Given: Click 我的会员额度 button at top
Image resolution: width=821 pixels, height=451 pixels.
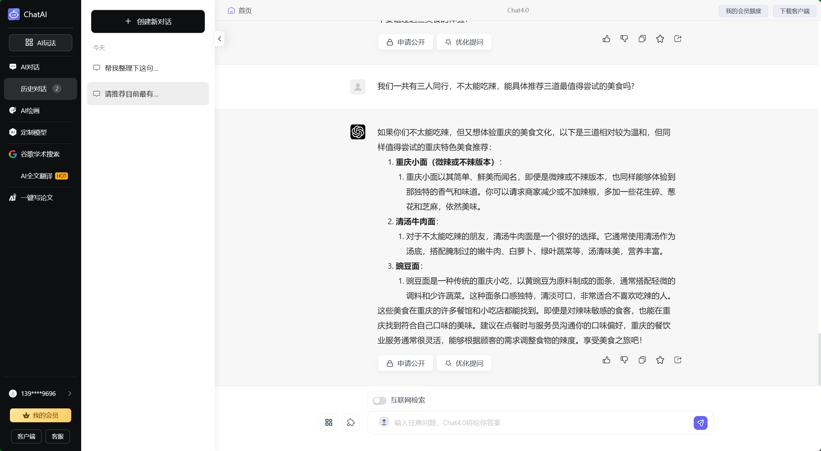Looking at the screenshot, I should point(743,11).
